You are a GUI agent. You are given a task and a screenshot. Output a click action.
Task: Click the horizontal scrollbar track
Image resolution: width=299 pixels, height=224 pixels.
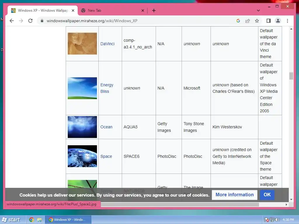click(271, 204)
